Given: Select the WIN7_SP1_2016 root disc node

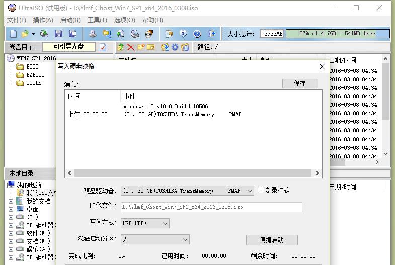Looking at the screenshot, I should pyautogui.click(x=36, y=58).
